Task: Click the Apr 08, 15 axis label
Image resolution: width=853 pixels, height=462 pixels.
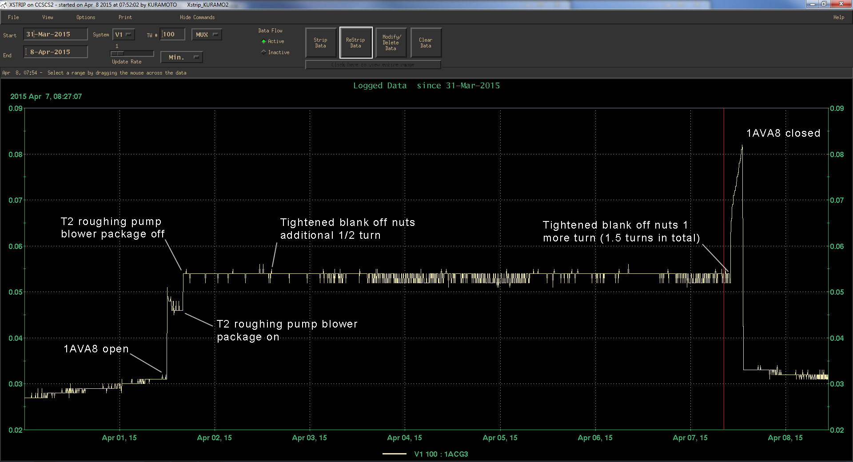Action: point(785,438)
